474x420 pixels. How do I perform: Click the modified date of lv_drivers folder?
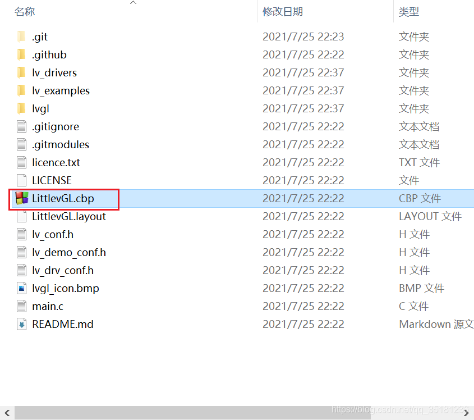(303, 72)
